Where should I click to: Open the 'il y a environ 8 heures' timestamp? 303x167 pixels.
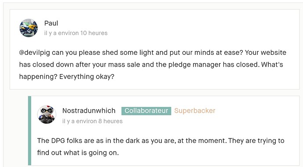pos(92,121)
